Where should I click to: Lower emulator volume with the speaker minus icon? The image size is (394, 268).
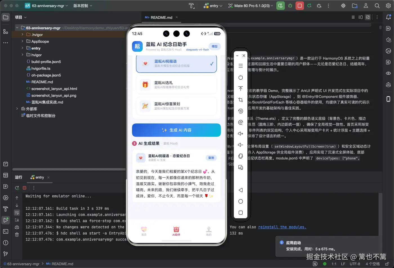(241, 145)
